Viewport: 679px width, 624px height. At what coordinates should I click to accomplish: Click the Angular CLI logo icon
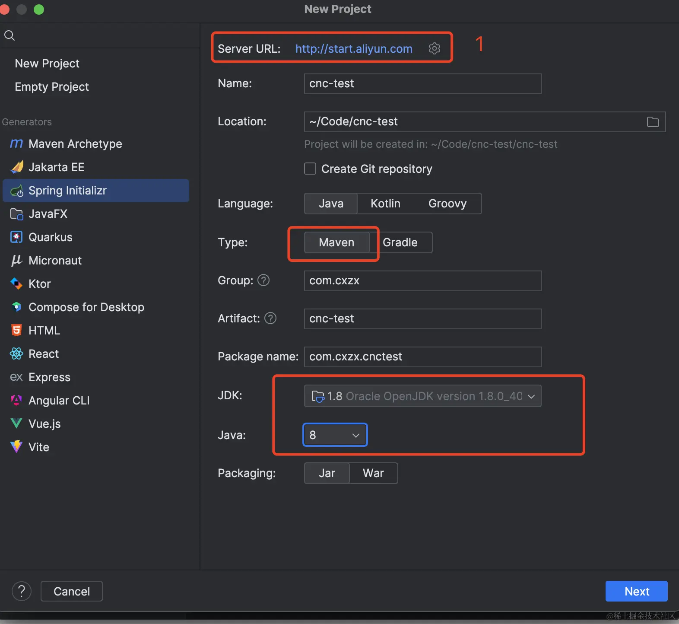click(16, 400)
